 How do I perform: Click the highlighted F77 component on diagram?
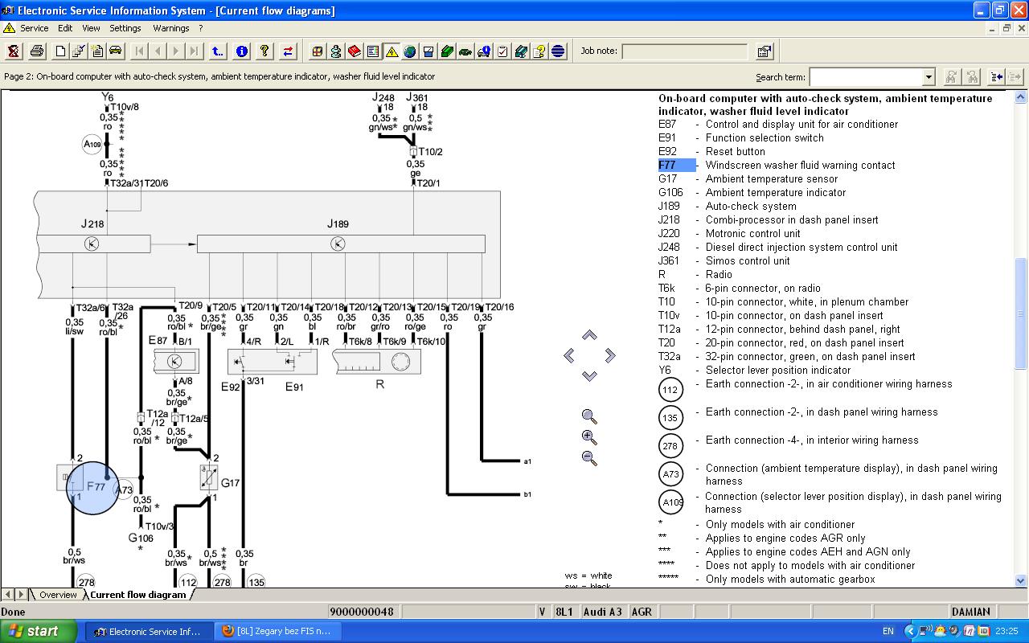92,488
